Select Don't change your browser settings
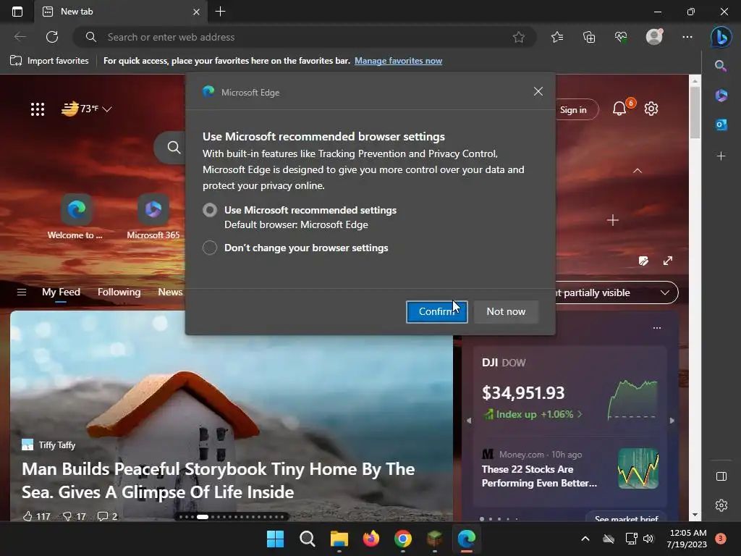The height and width of the screenshot is (556, 741). 210,248
